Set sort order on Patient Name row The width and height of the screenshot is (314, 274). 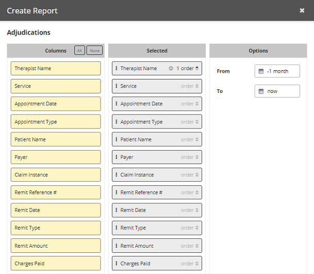tap(189, 139)
